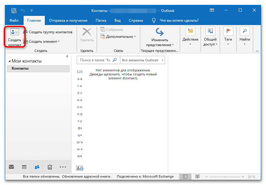The image size is (266, 185).
Task: Open Tasks in navigation bar
Action: [50, 167]
